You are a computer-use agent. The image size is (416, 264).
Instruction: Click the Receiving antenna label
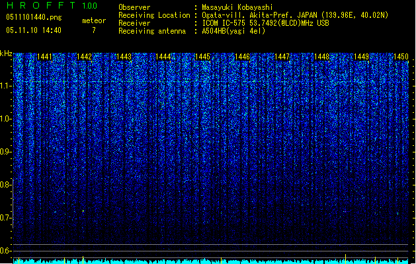(x=152, y=31)
